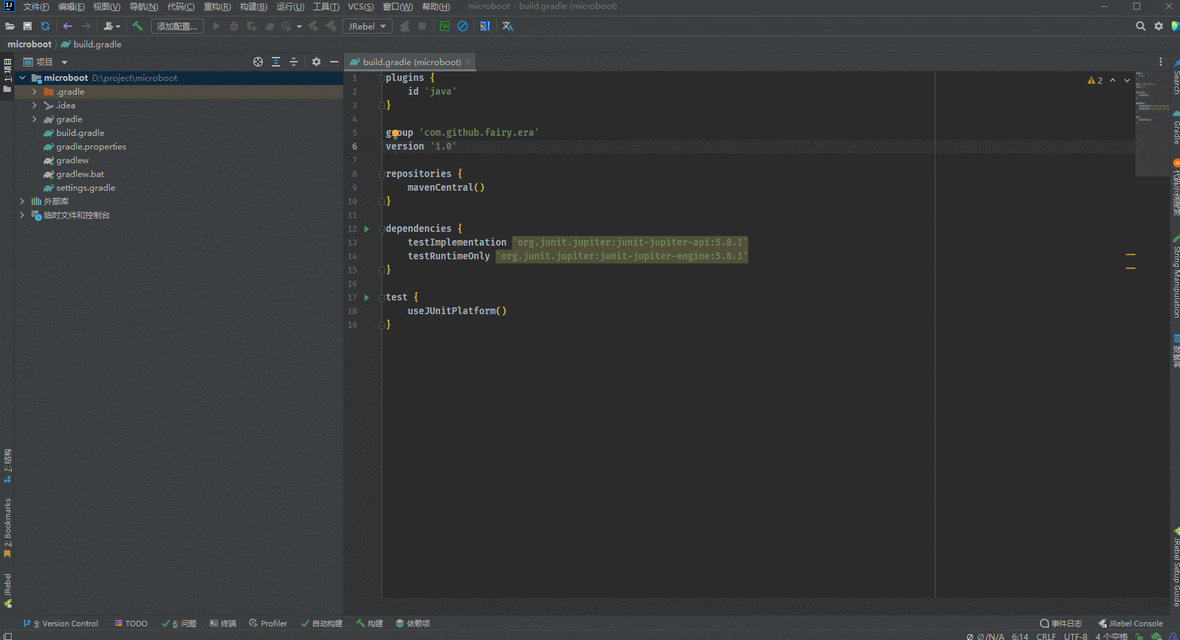Save all files with the floppy icon
This screenshot has height=640, width=1180.
click(27, 26)
